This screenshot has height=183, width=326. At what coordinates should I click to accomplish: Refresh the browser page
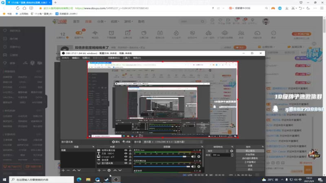[18, 8]
